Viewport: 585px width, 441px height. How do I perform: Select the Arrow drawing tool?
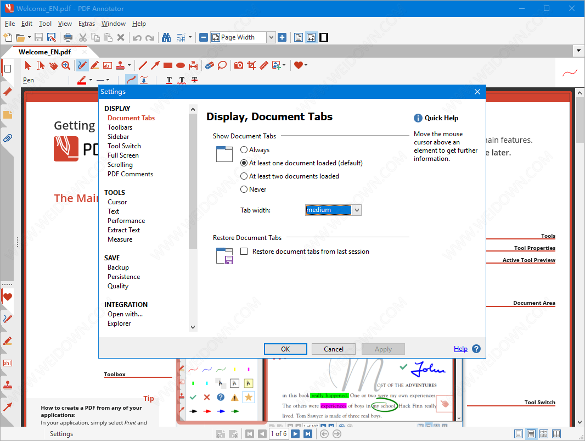155,65
